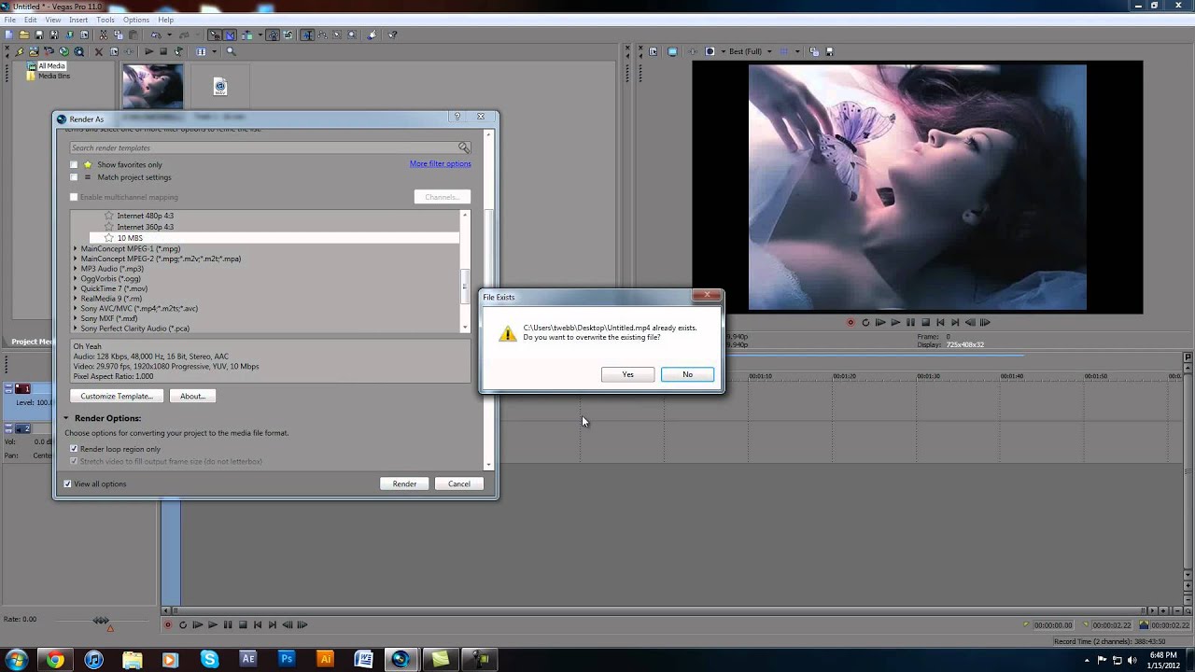The image size is (1195, 672).
Task: Click the Undo arrow toolbar icon
Action: coord(156,35)
